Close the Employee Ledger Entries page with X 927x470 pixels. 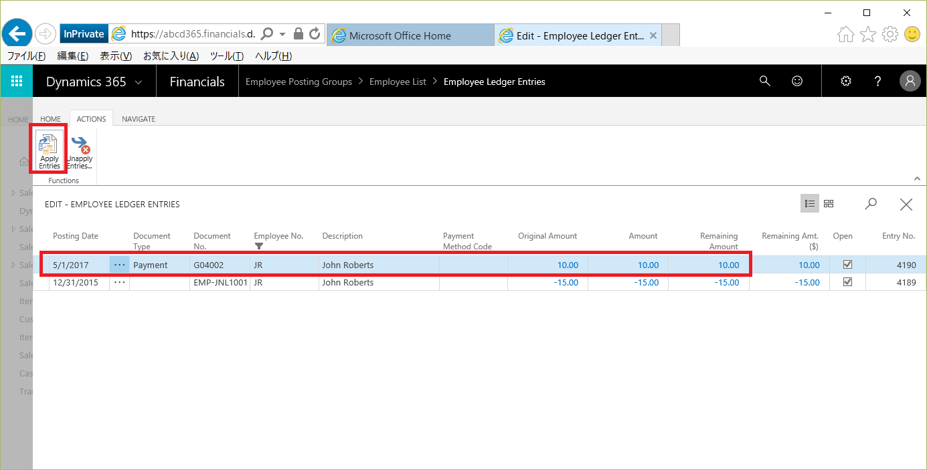point(906,205)
